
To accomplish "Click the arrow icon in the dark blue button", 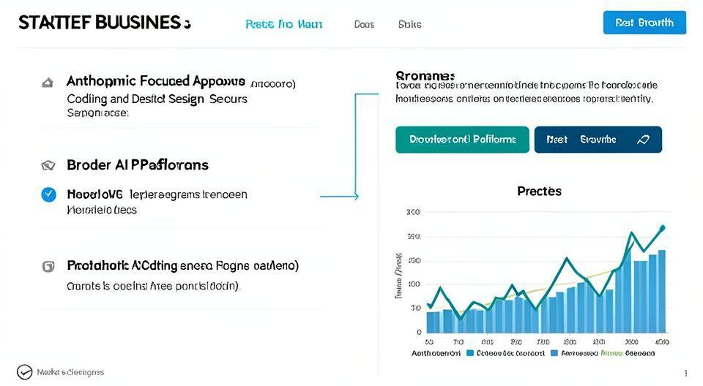I will point(643,140).
